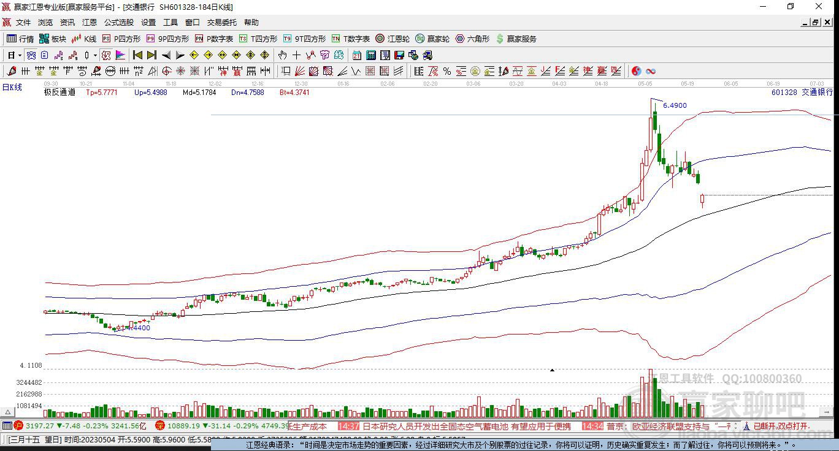Click the Tp=5.7771 indicator value

pos(101,93)
